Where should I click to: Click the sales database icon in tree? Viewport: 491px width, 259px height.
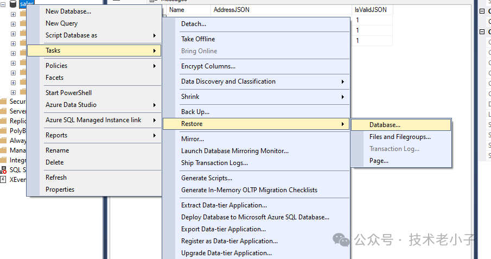[12, 3]
